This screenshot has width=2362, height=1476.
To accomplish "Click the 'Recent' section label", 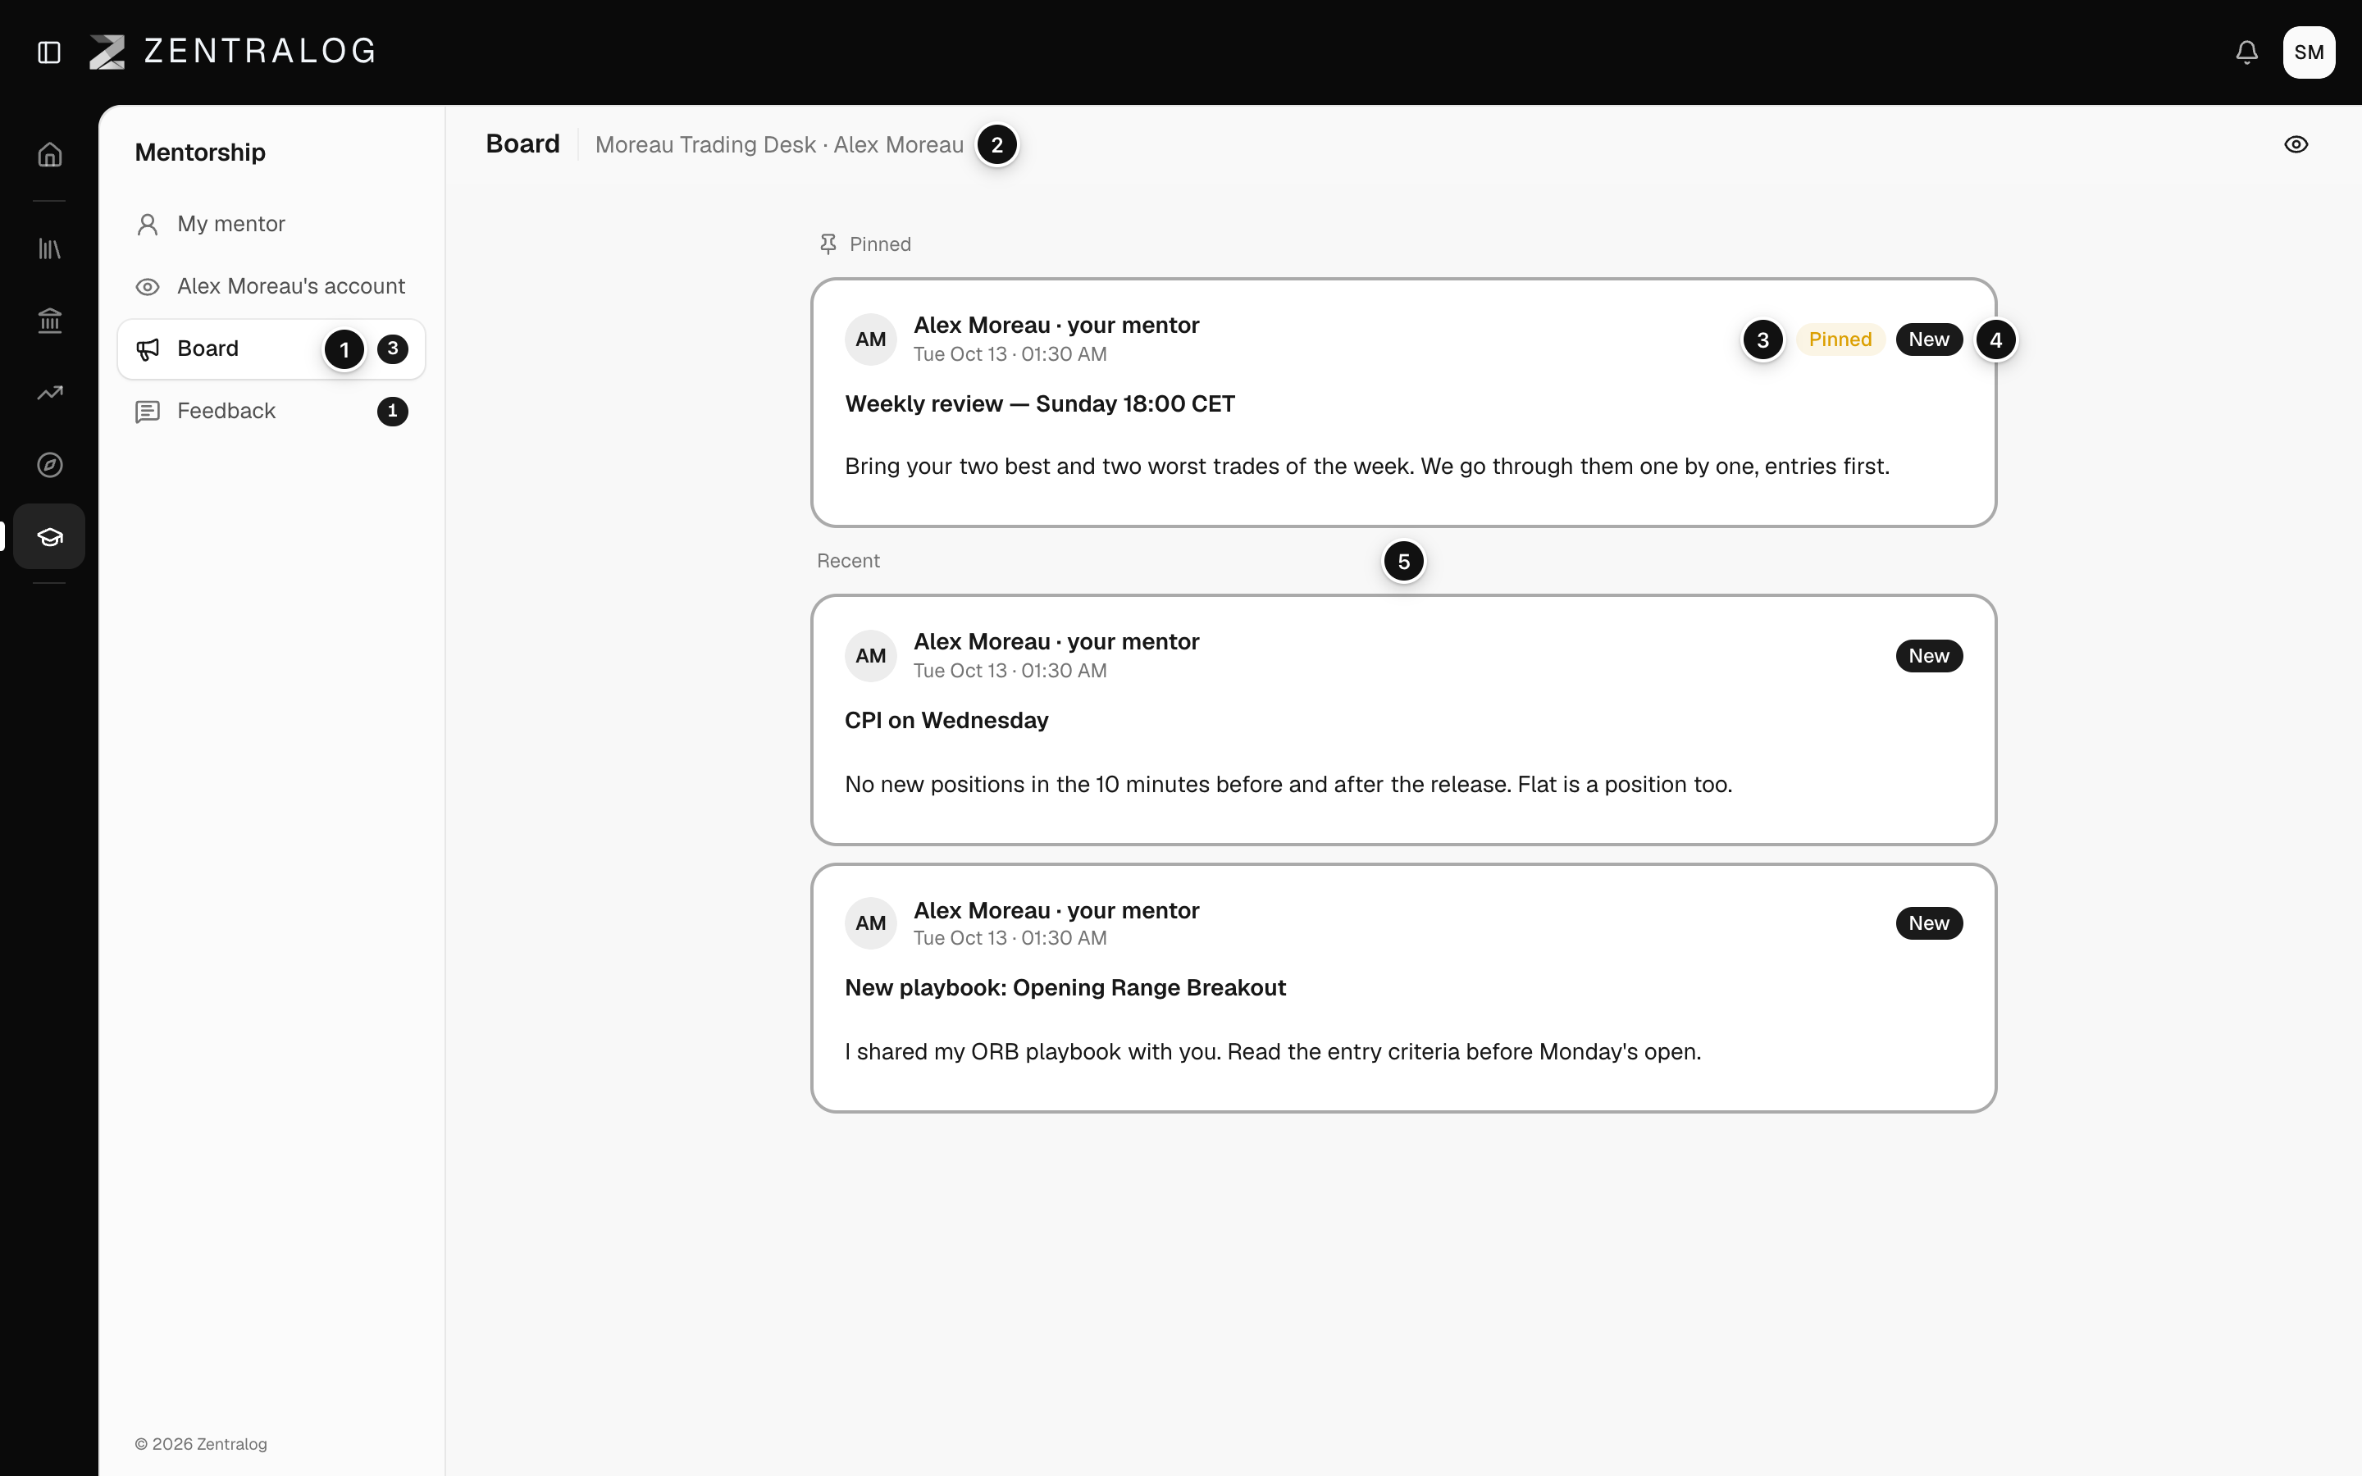I will pyautogui.click(x=848, y=562).
